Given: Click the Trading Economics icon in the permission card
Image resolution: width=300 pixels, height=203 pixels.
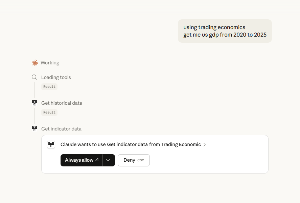Looking at the screenshot, I should (51, 144).
